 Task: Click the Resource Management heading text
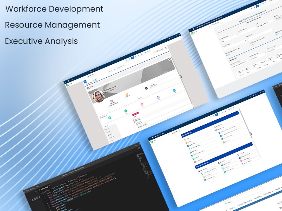52,25
